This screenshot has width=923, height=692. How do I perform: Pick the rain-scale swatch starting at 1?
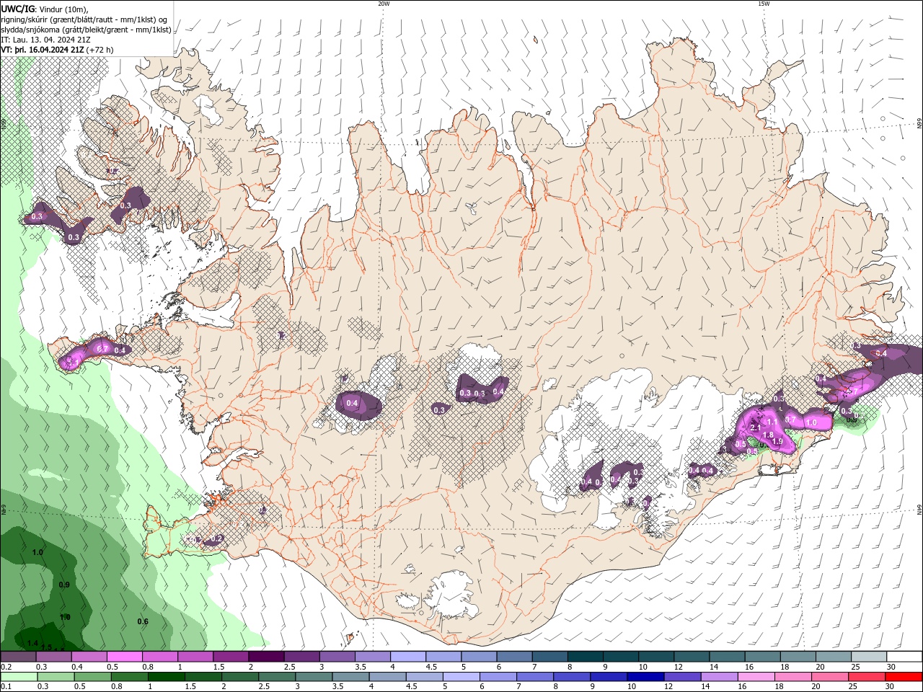(x=166, y=677)
